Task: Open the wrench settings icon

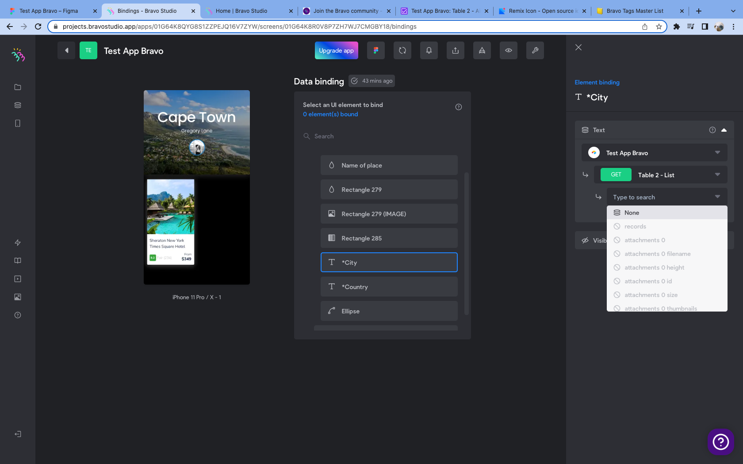Action: [x=535, y=50]
